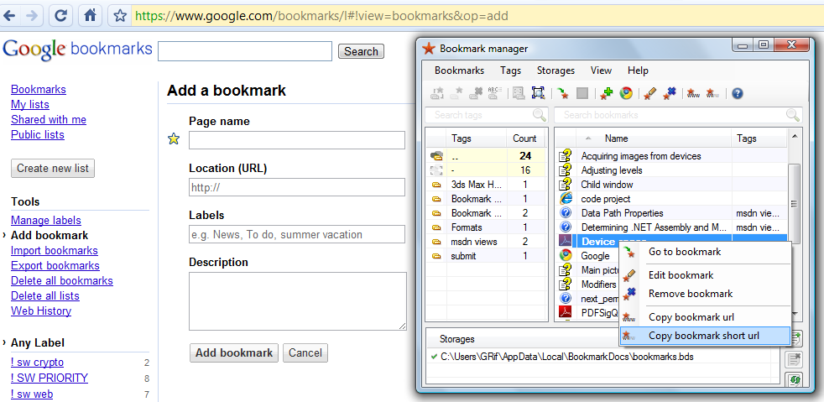Click the browser back arrow

click(9, 16)
